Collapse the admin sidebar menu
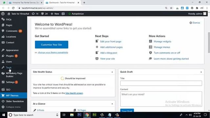The height and width of the screenshot is (118, 210). click(x=11, y=107)
